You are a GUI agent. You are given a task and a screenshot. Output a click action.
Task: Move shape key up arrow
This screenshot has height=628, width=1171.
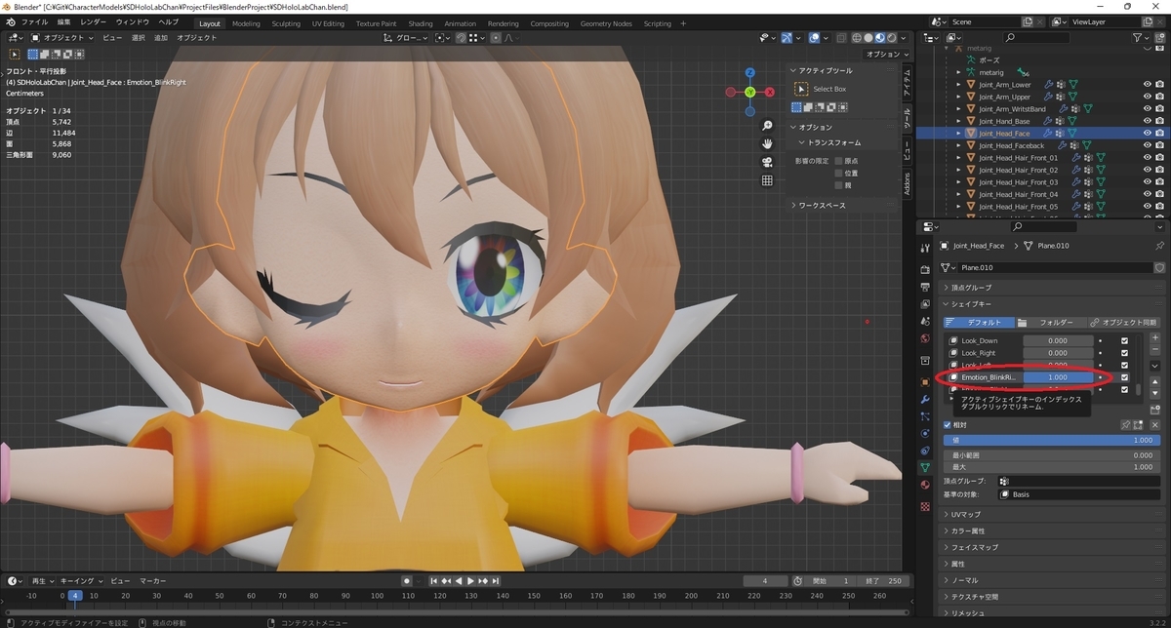pyautogui.click(x=1155, y=381)
